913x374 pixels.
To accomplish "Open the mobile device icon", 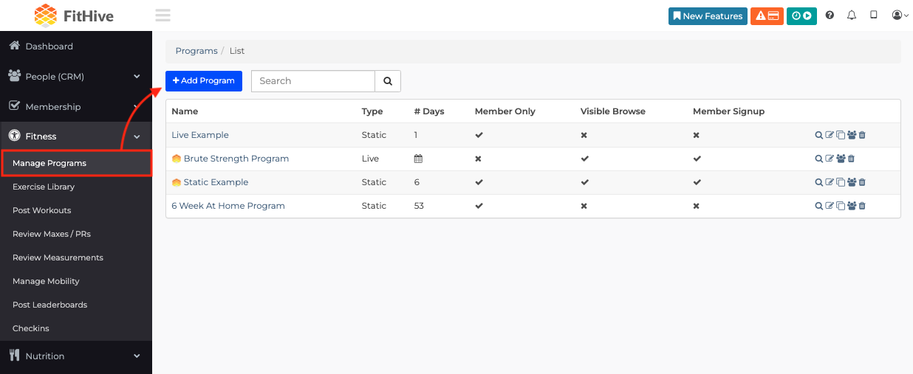I will (874, 15).
